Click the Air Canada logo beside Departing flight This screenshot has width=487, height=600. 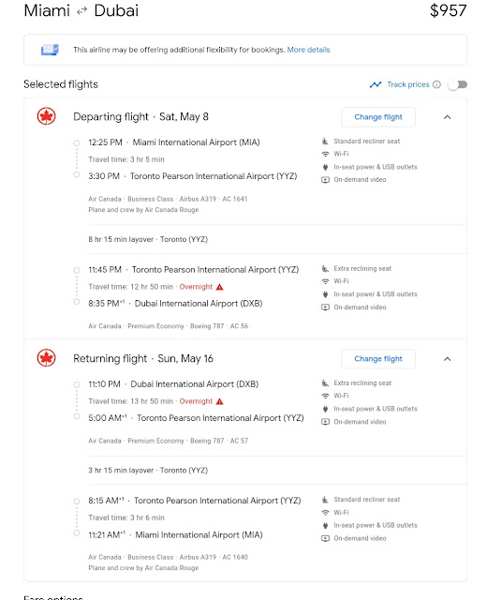[x=46, y=116]
